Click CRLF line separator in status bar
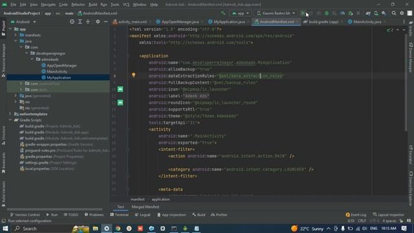 [362, 221]
